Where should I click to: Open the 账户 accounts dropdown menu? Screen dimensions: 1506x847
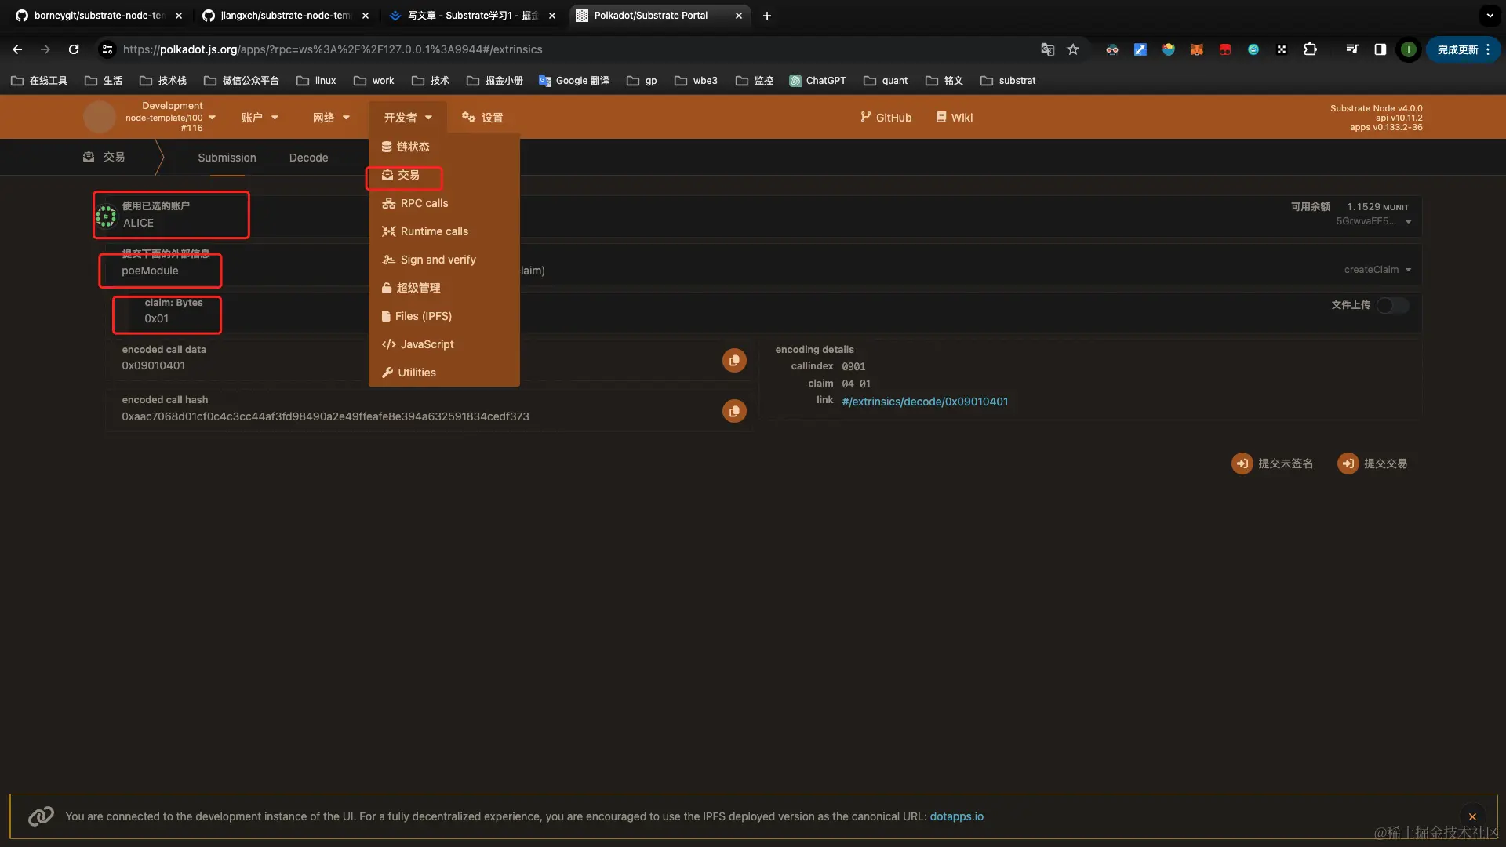(260, 118)
